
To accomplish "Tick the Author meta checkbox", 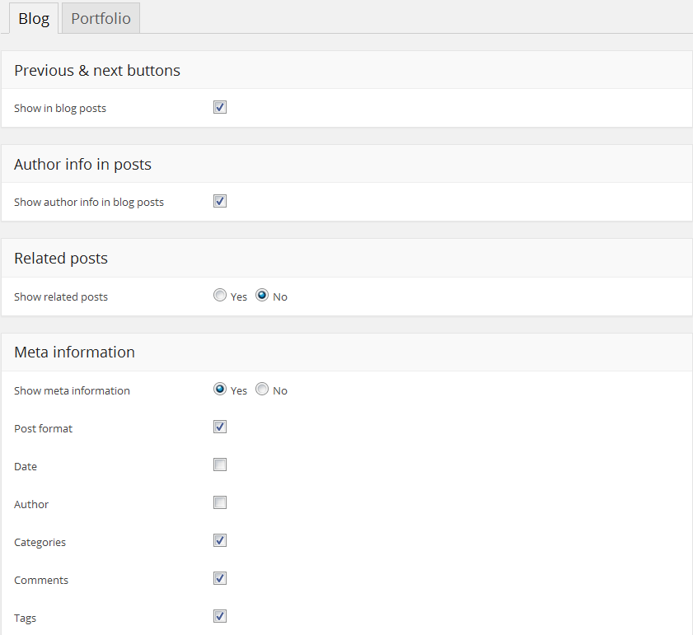I will click(x=220, y=502).
